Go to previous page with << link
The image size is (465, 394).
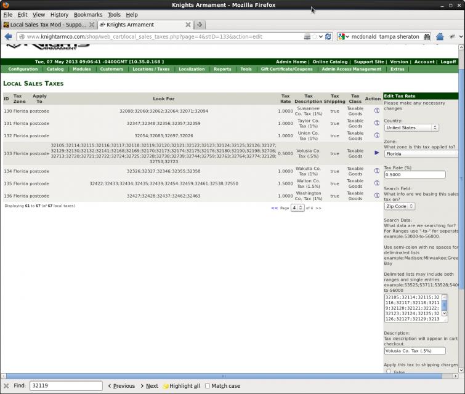click(x=274, y=208)
